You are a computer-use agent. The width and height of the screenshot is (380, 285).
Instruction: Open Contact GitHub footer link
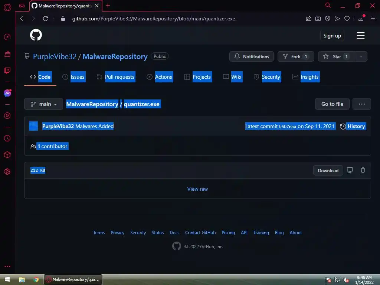[200, 233]
